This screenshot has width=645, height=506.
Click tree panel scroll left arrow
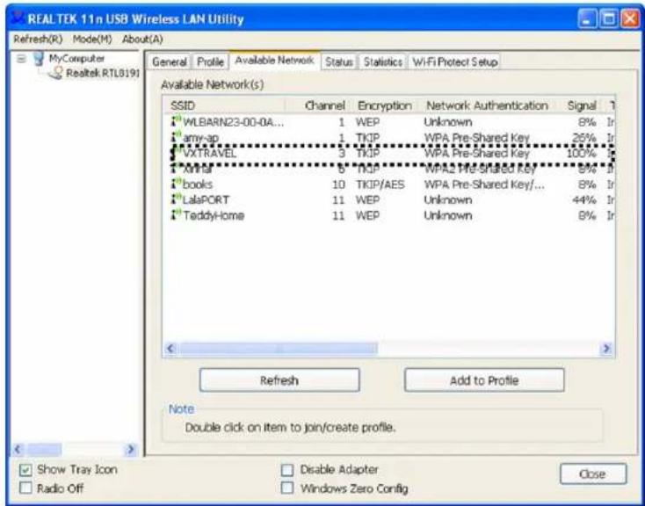pos(18,449)
